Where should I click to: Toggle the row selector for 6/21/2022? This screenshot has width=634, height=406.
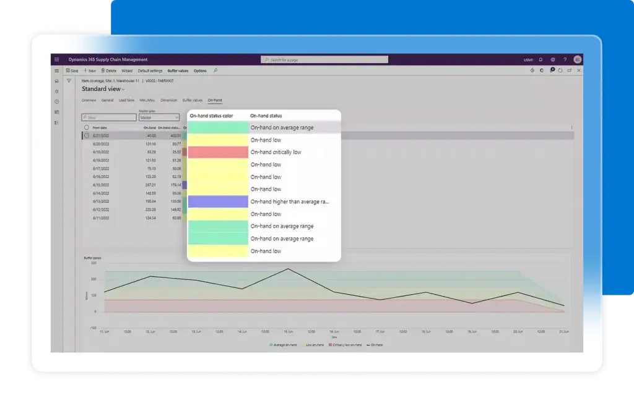[x=86, y=135]
